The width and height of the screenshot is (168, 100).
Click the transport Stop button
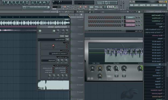(109, 7)
